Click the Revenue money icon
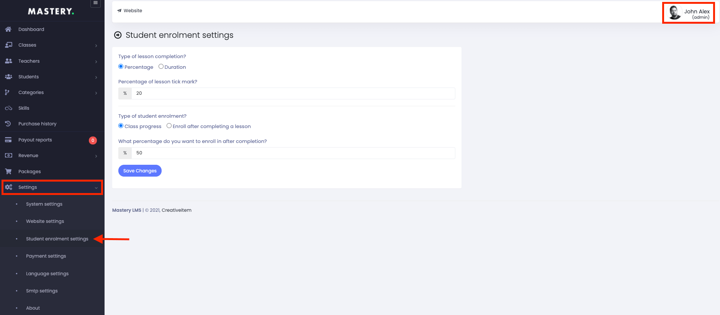This screenshot has width=720, height=315. (8, 156)
